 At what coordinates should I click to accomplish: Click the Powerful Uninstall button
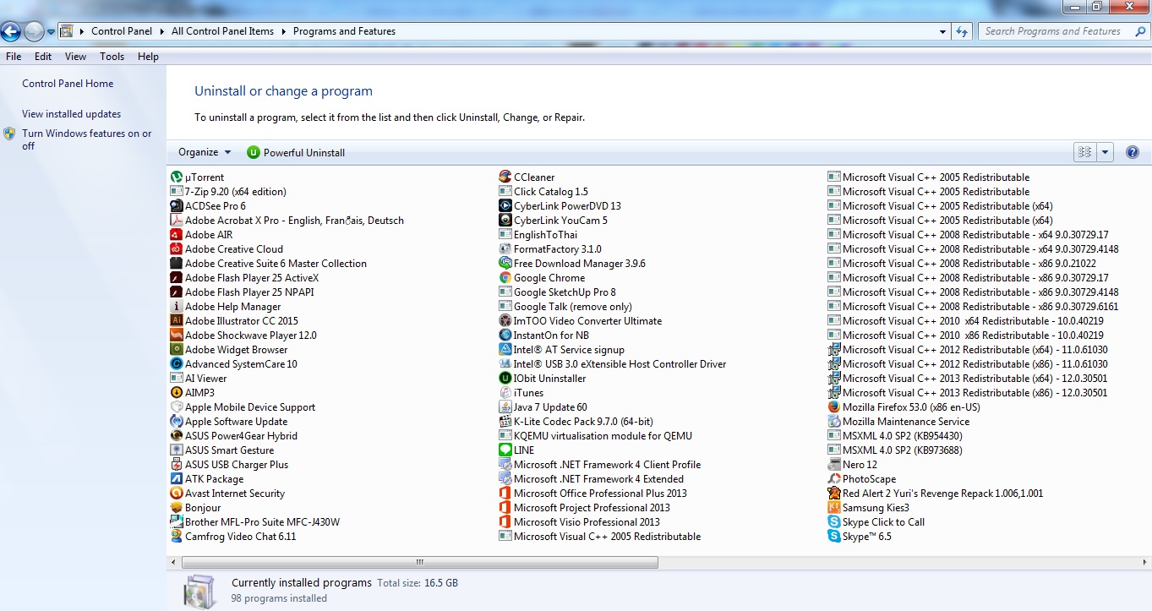tap(296, 153)
